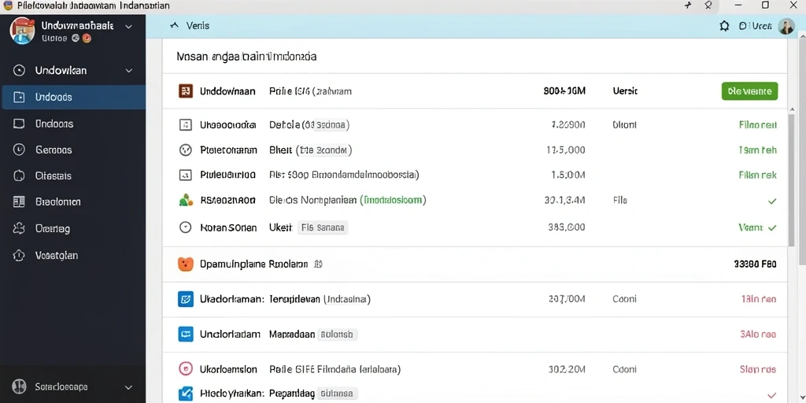
Task: Click the 33380 F80 value in Dpamuinplane row
Action: (x=756, y=264)
